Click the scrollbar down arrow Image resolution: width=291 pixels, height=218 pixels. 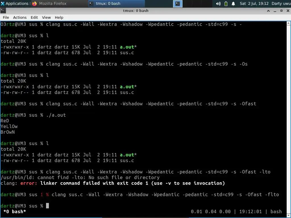coord(288,215)
